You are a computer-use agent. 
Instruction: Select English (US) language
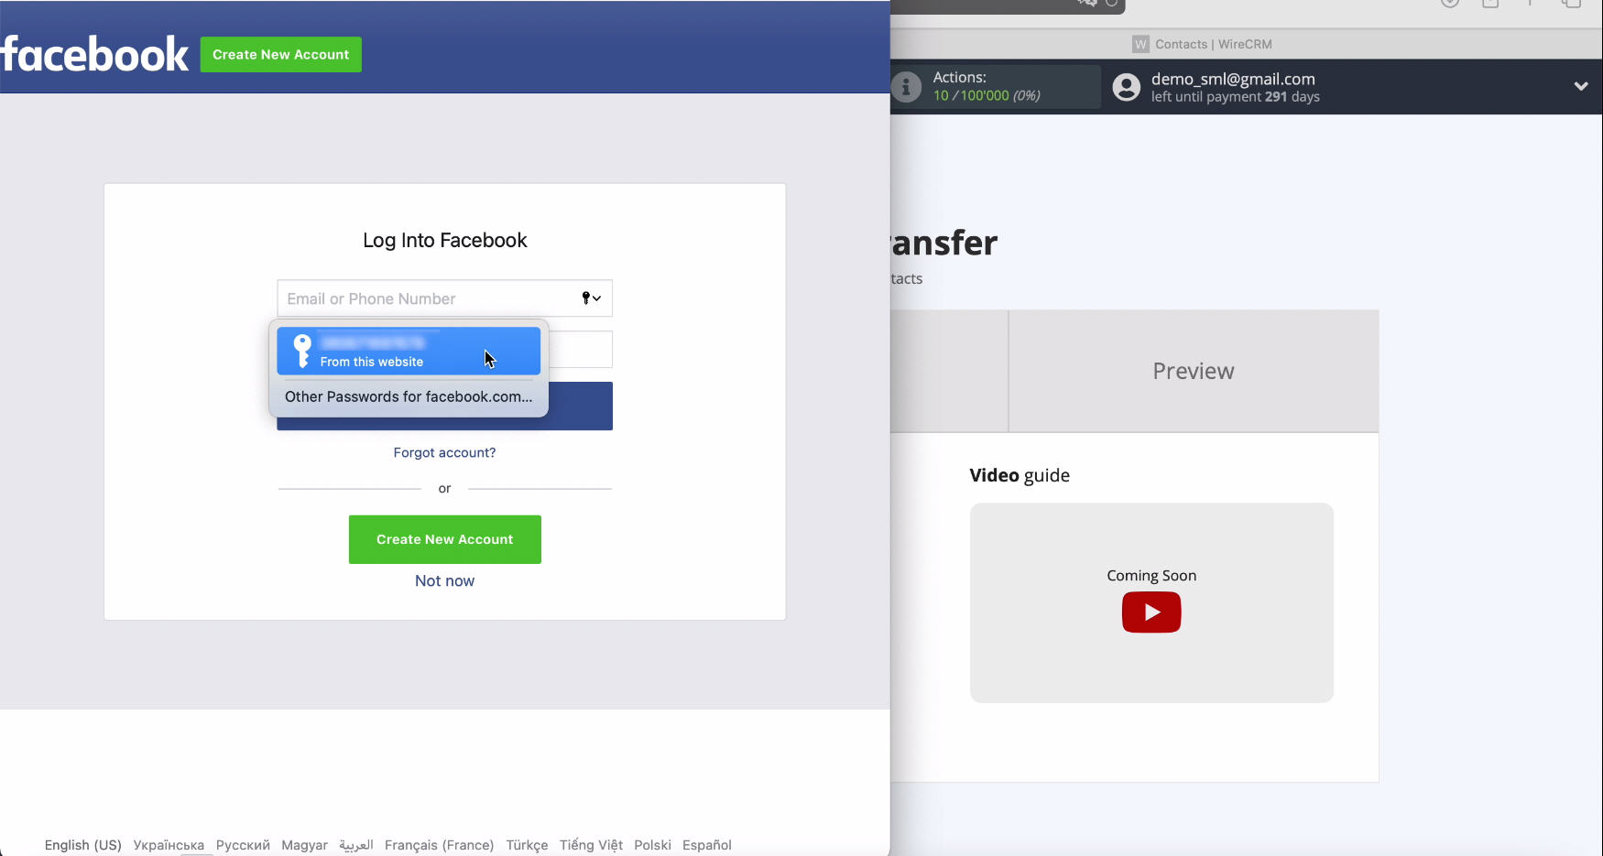click(x=82, y=845)
